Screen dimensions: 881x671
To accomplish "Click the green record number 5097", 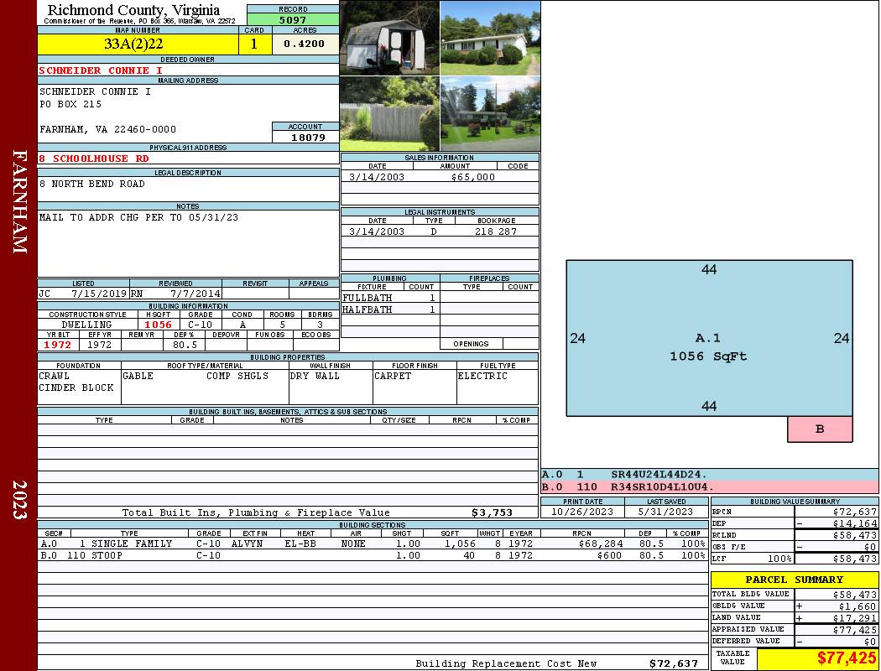I will [x=293, y=18].
